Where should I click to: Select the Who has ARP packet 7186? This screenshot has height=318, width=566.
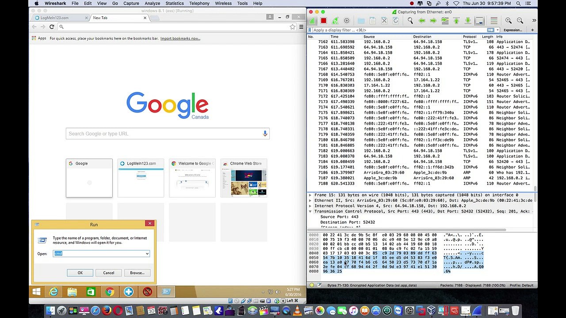point(421,173)
